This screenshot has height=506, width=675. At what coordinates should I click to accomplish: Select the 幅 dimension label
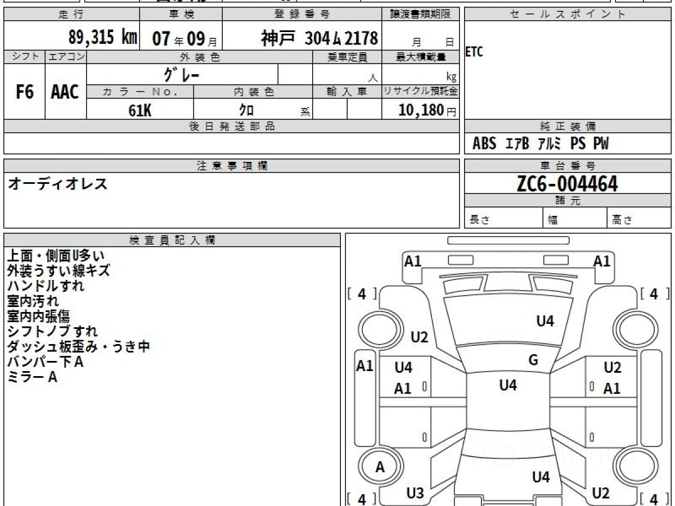[x=553, y=220]
